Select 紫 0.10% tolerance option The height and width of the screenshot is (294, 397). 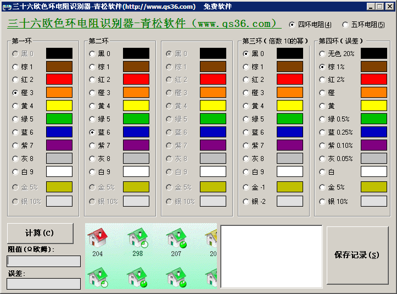pos(336,146)
